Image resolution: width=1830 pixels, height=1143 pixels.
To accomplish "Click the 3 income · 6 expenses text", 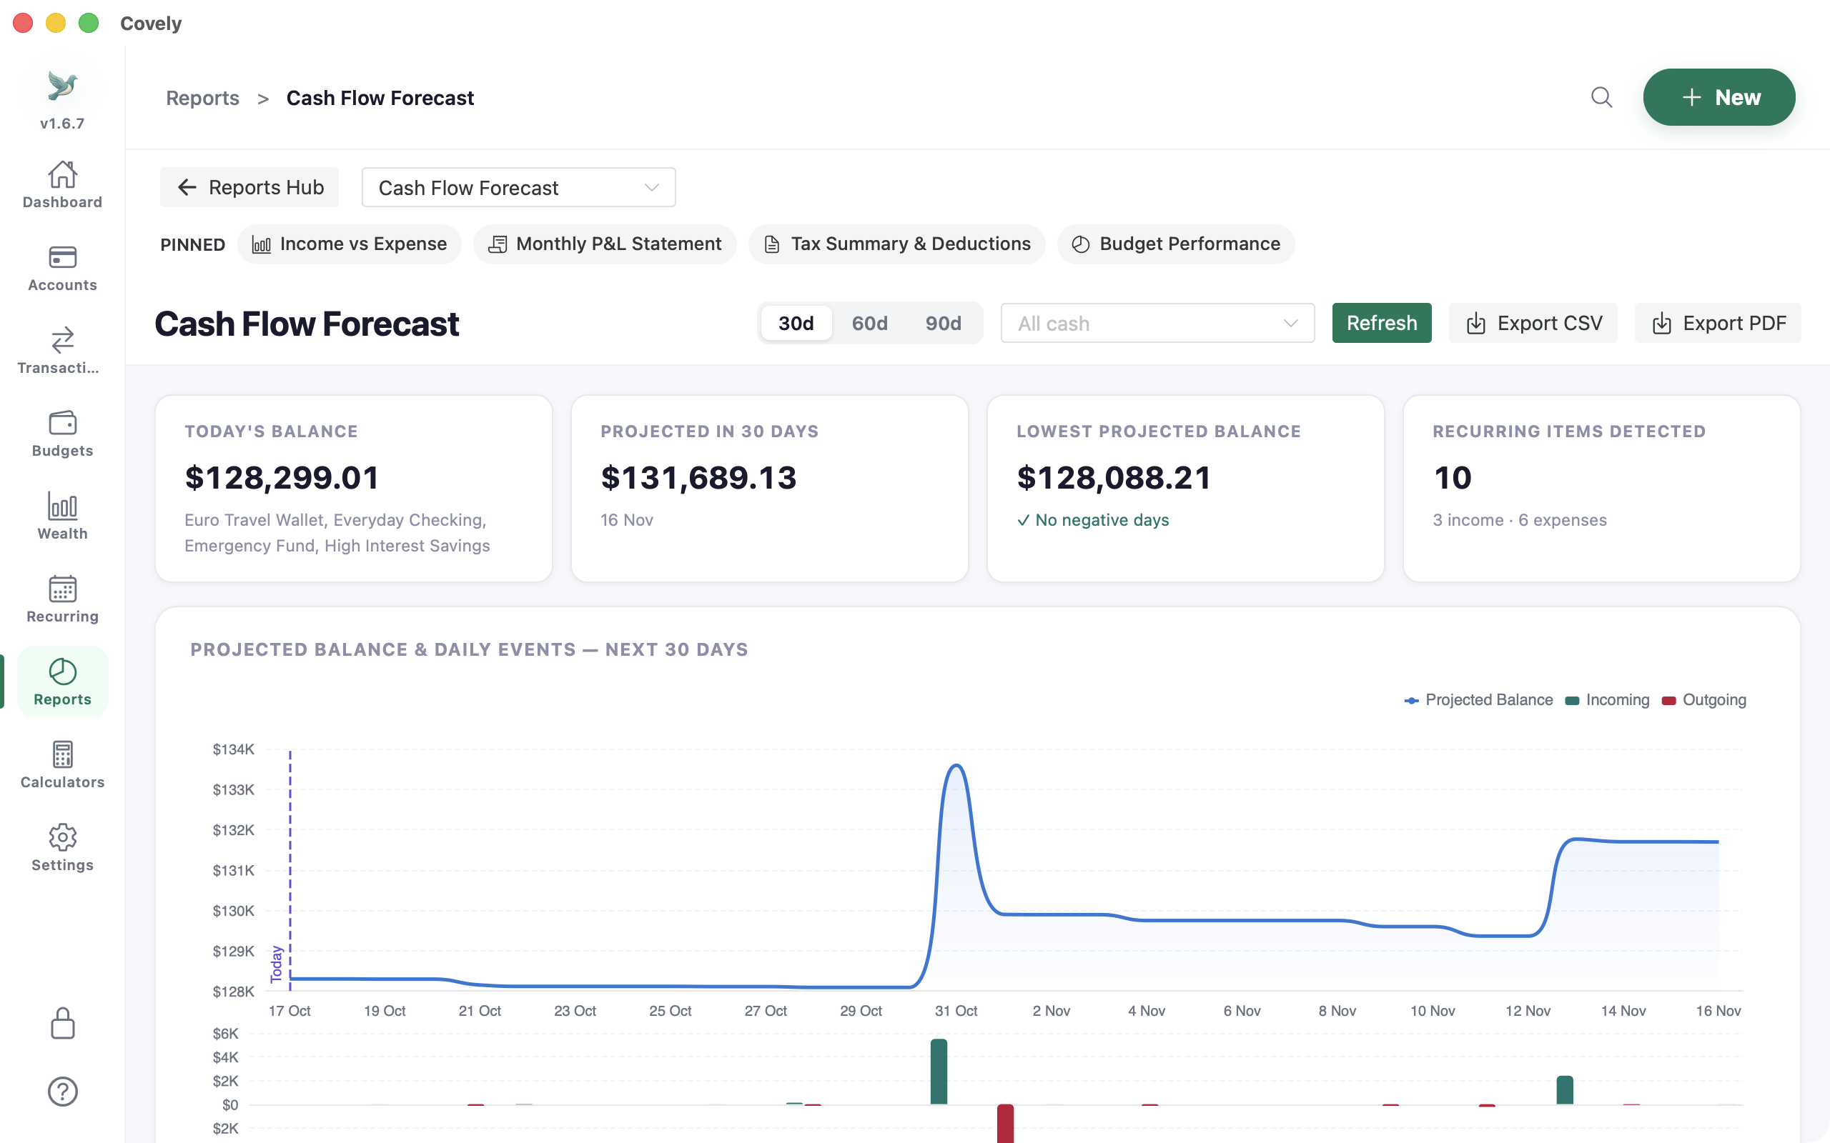I will 1519,520.
